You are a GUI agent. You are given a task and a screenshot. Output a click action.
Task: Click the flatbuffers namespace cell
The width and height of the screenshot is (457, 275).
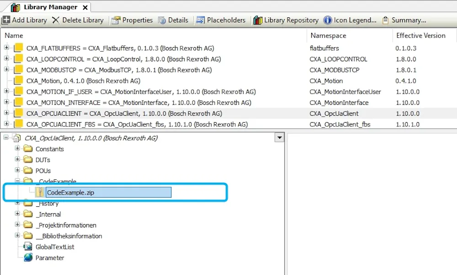click(x=324, y=48)
